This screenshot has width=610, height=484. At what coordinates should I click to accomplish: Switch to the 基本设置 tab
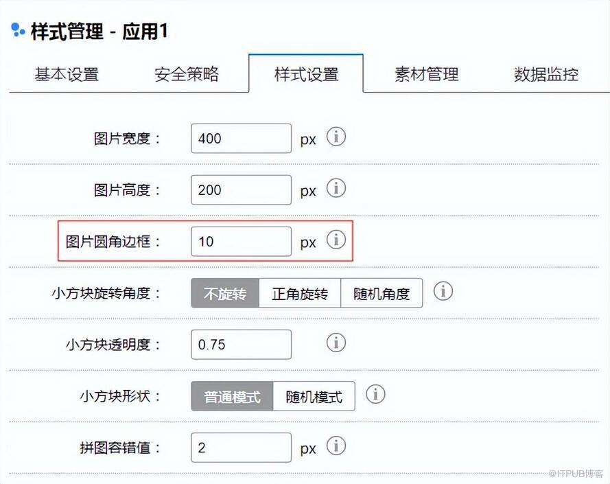tap(67, 74)
